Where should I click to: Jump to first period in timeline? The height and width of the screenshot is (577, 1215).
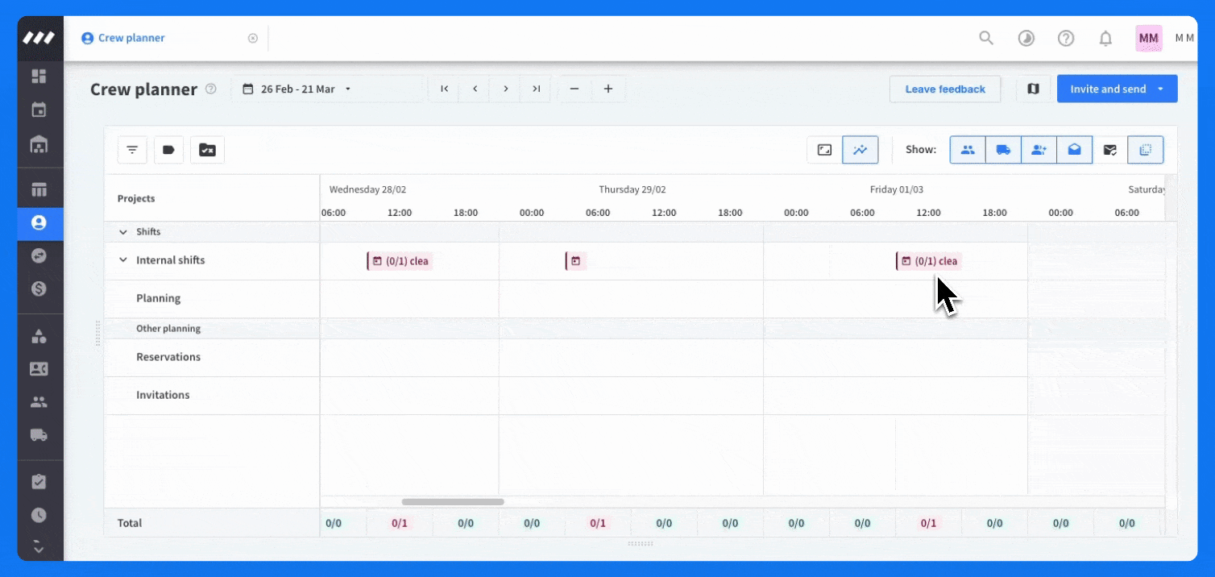tap(444, 89)
